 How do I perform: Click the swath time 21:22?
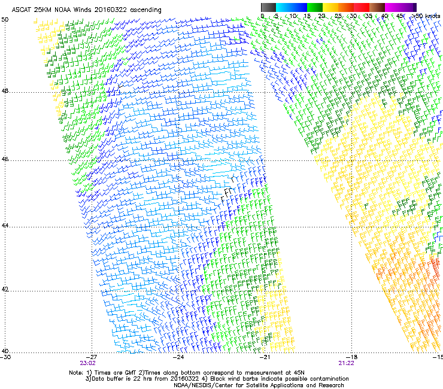[x=347, y=363]
